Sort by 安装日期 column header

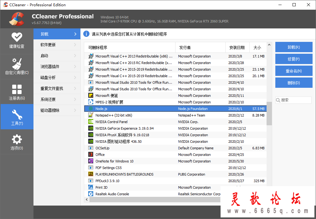(237, 47)
